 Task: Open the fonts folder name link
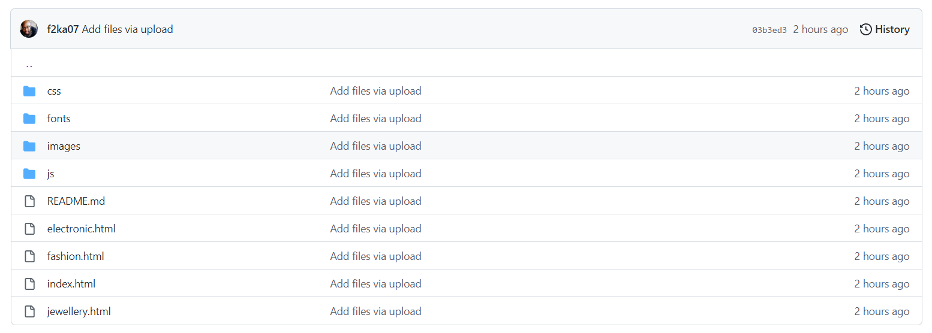pyautogui.click(x=59, y=119)
